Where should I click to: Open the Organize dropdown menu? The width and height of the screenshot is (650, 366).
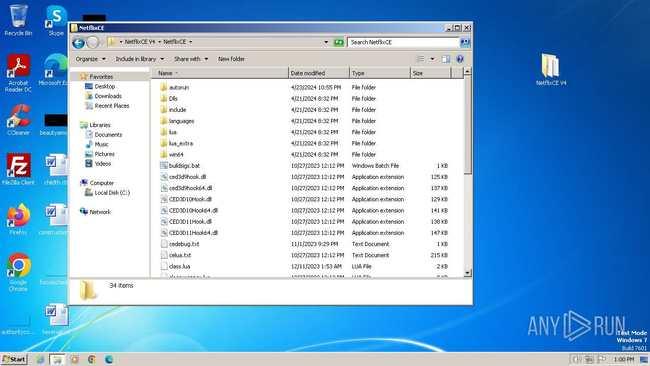tap(90, 59)
